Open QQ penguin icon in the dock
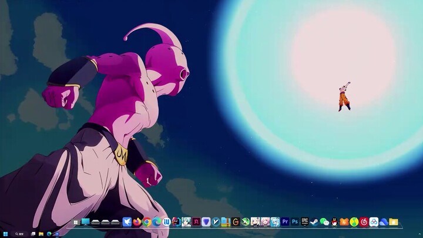This screenshot has height=238, width=423. coord(334,222)
